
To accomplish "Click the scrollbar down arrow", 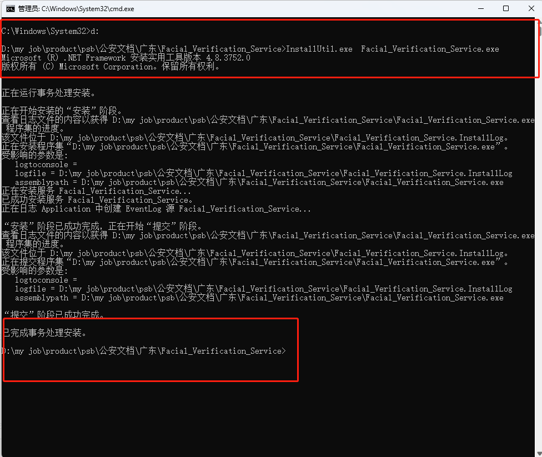I will click(x=539, y=454).
